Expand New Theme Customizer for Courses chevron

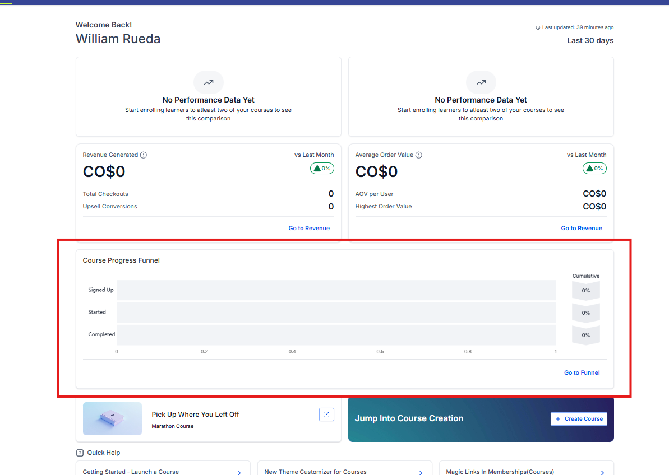tap(421, 472)
